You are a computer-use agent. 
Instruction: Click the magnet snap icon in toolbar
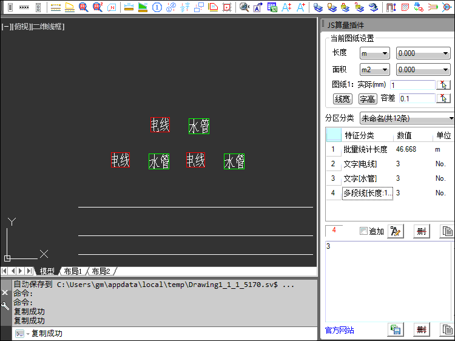[x=391, y=8]
